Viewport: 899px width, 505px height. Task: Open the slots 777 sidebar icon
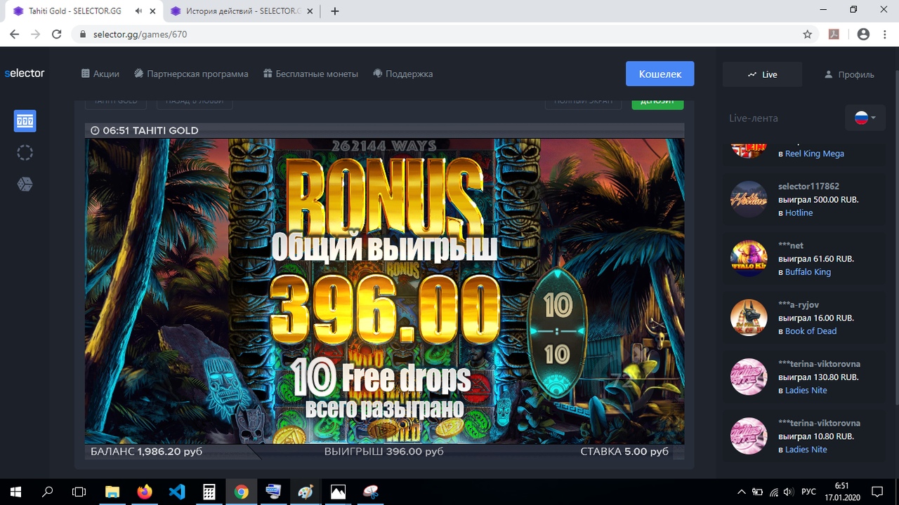(25, 121)
